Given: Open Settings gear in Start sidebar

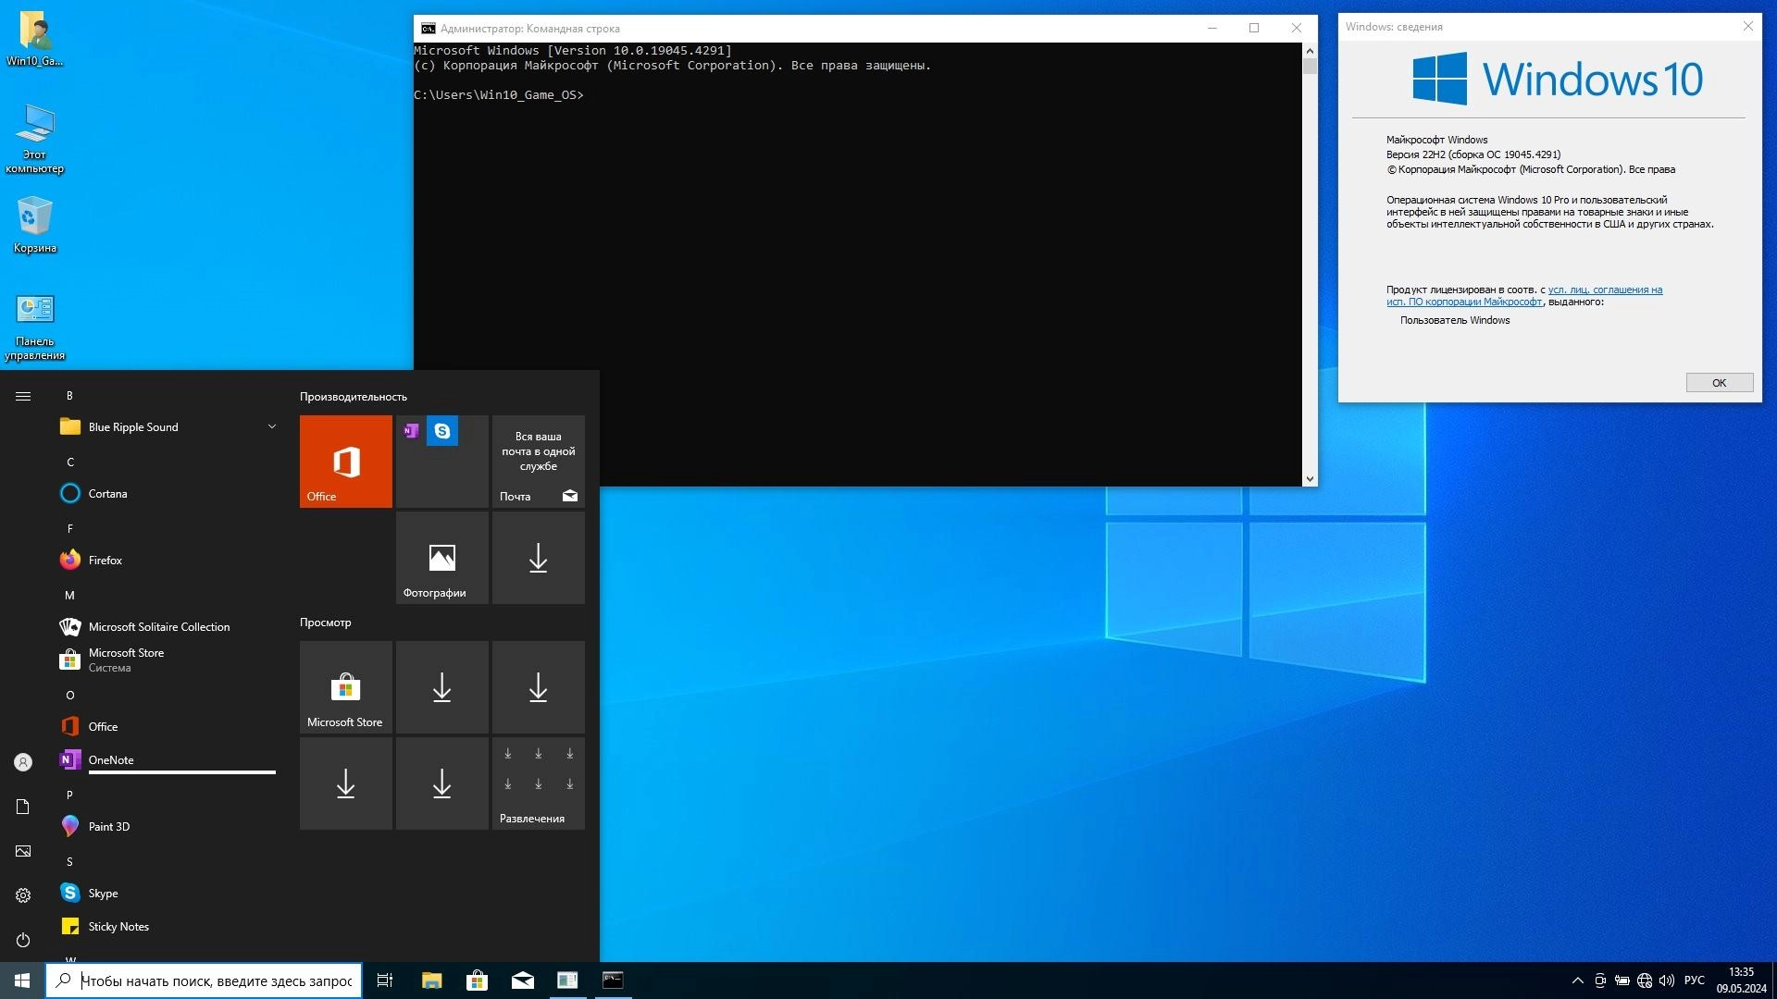Looking at the screenshot, I should click(x=23, y=895).
